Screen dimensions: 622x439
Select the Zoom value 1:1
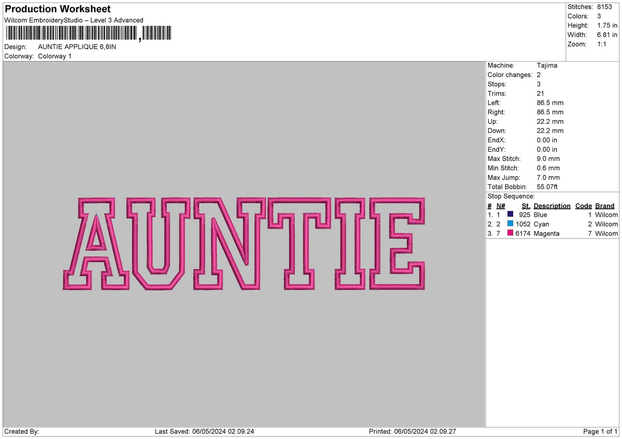pyautogui.click(x=602, y=44)
